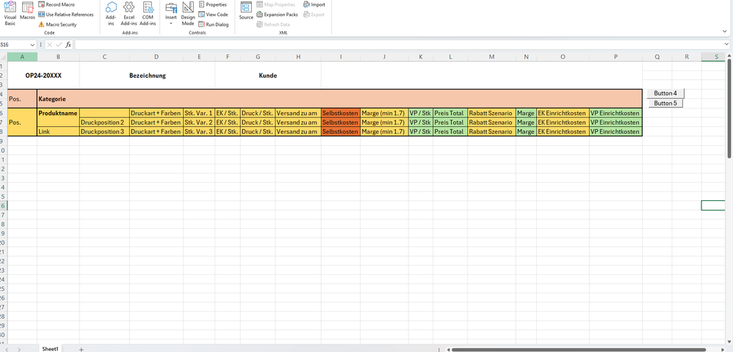The width and height of the screenshot is (733, 352).
Task: Open Macro Security settings
Action: click(x=57, y=24)
